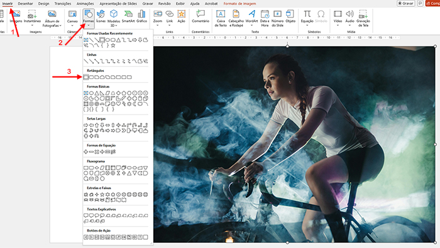Expand the Cameo dropdown
The height and width of the screenshot is (248, 440).
point(72,26)
